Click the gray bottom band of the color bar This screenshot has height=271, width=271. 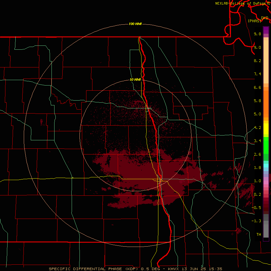point(266,232)
